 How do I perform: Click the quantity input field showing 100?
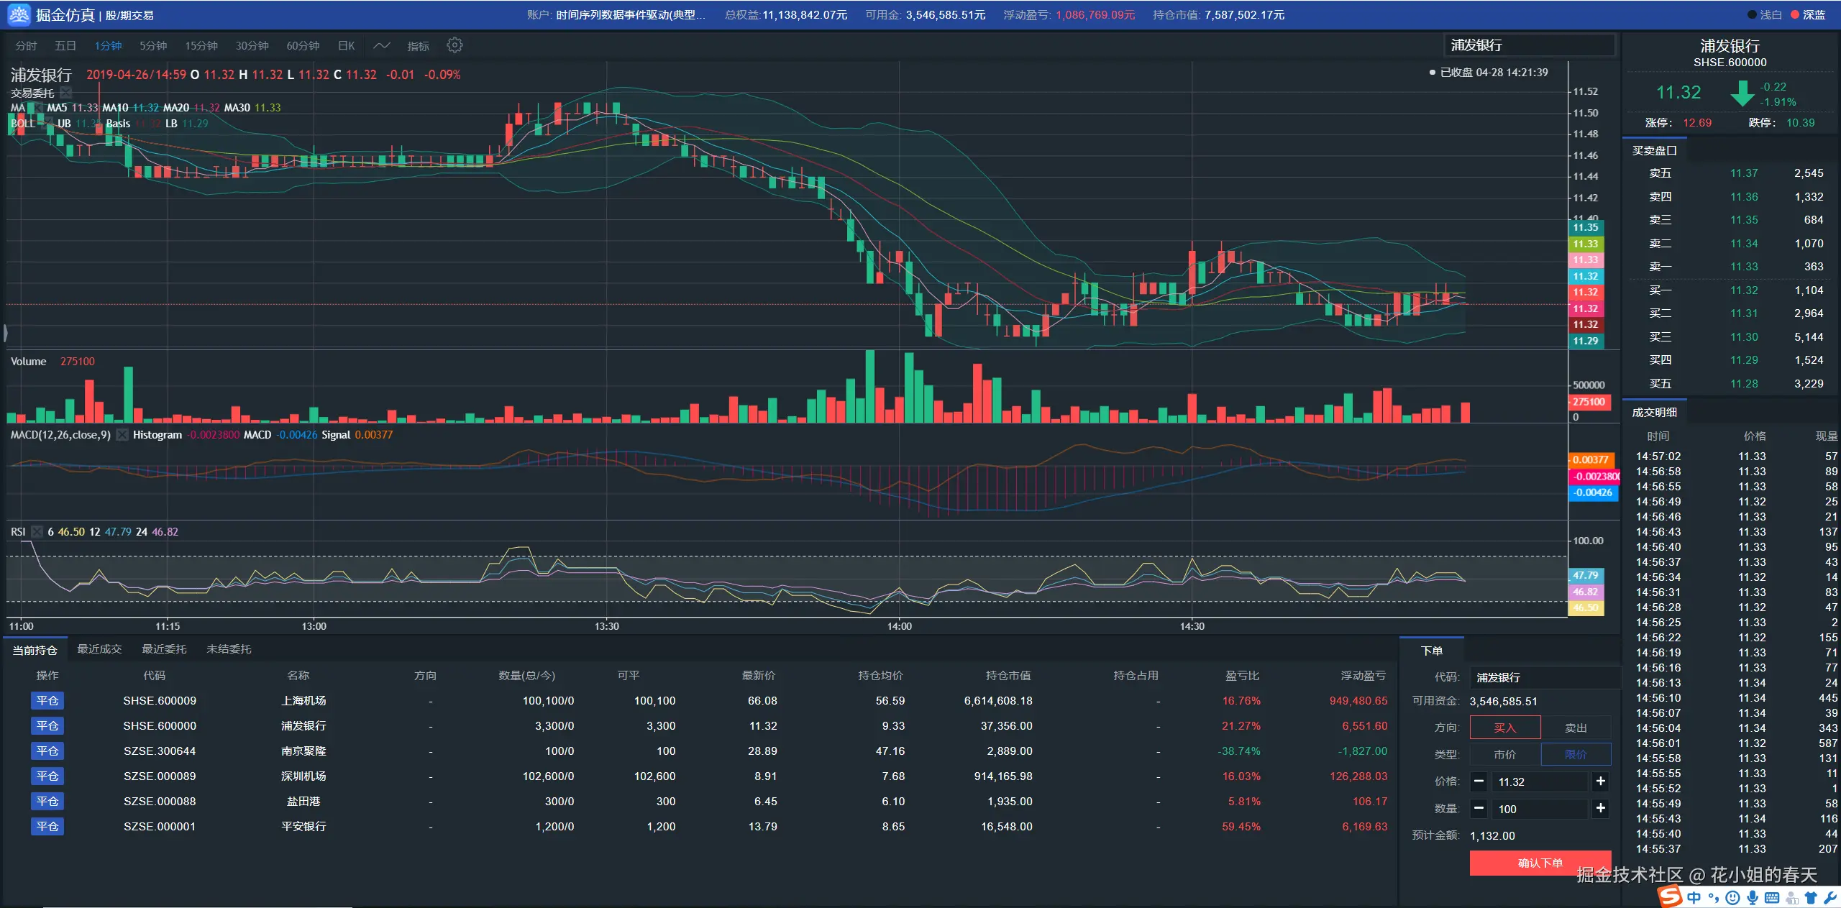pos(1539,809)
